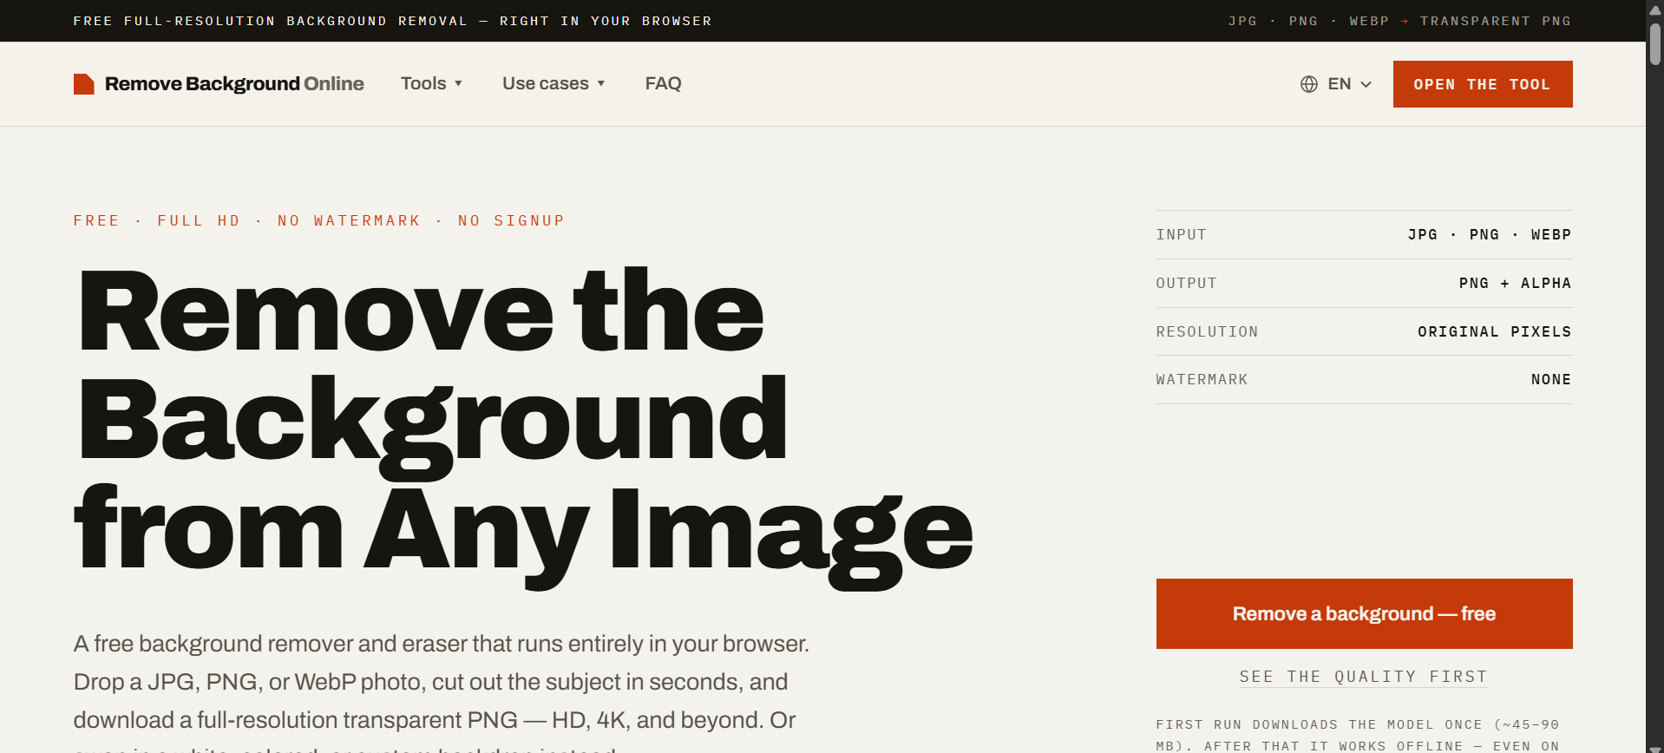
Task: Click the INPUT row label
Action: click(1181, 235)
